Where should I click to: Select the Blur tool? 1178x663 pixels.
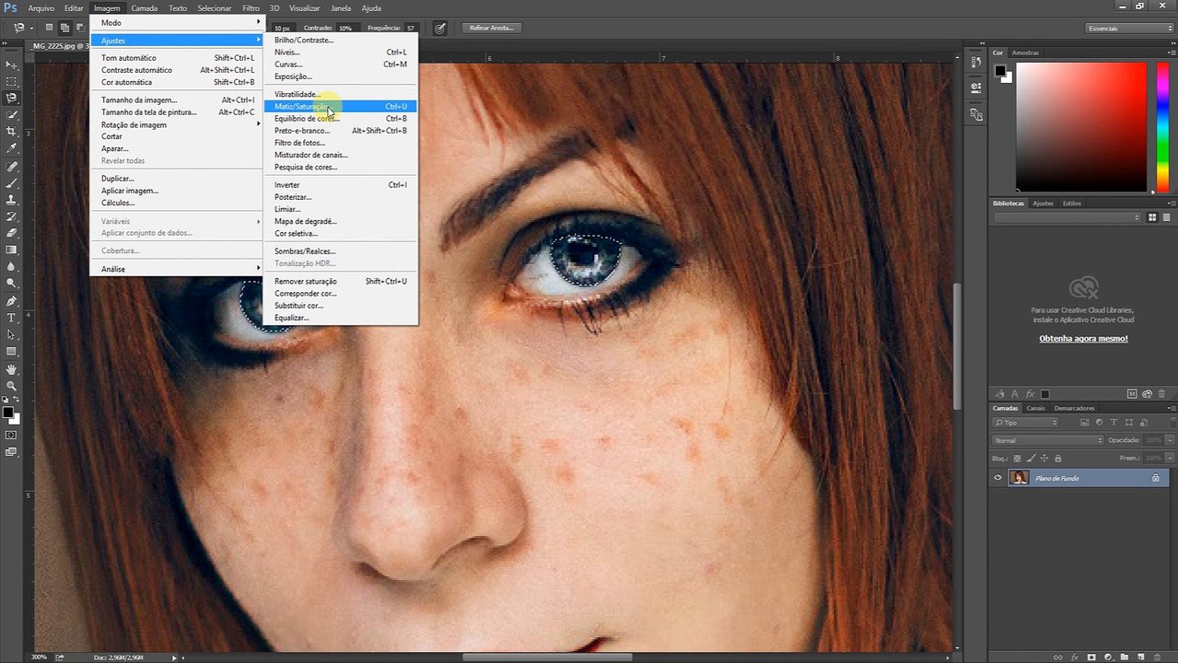[12, 266]
